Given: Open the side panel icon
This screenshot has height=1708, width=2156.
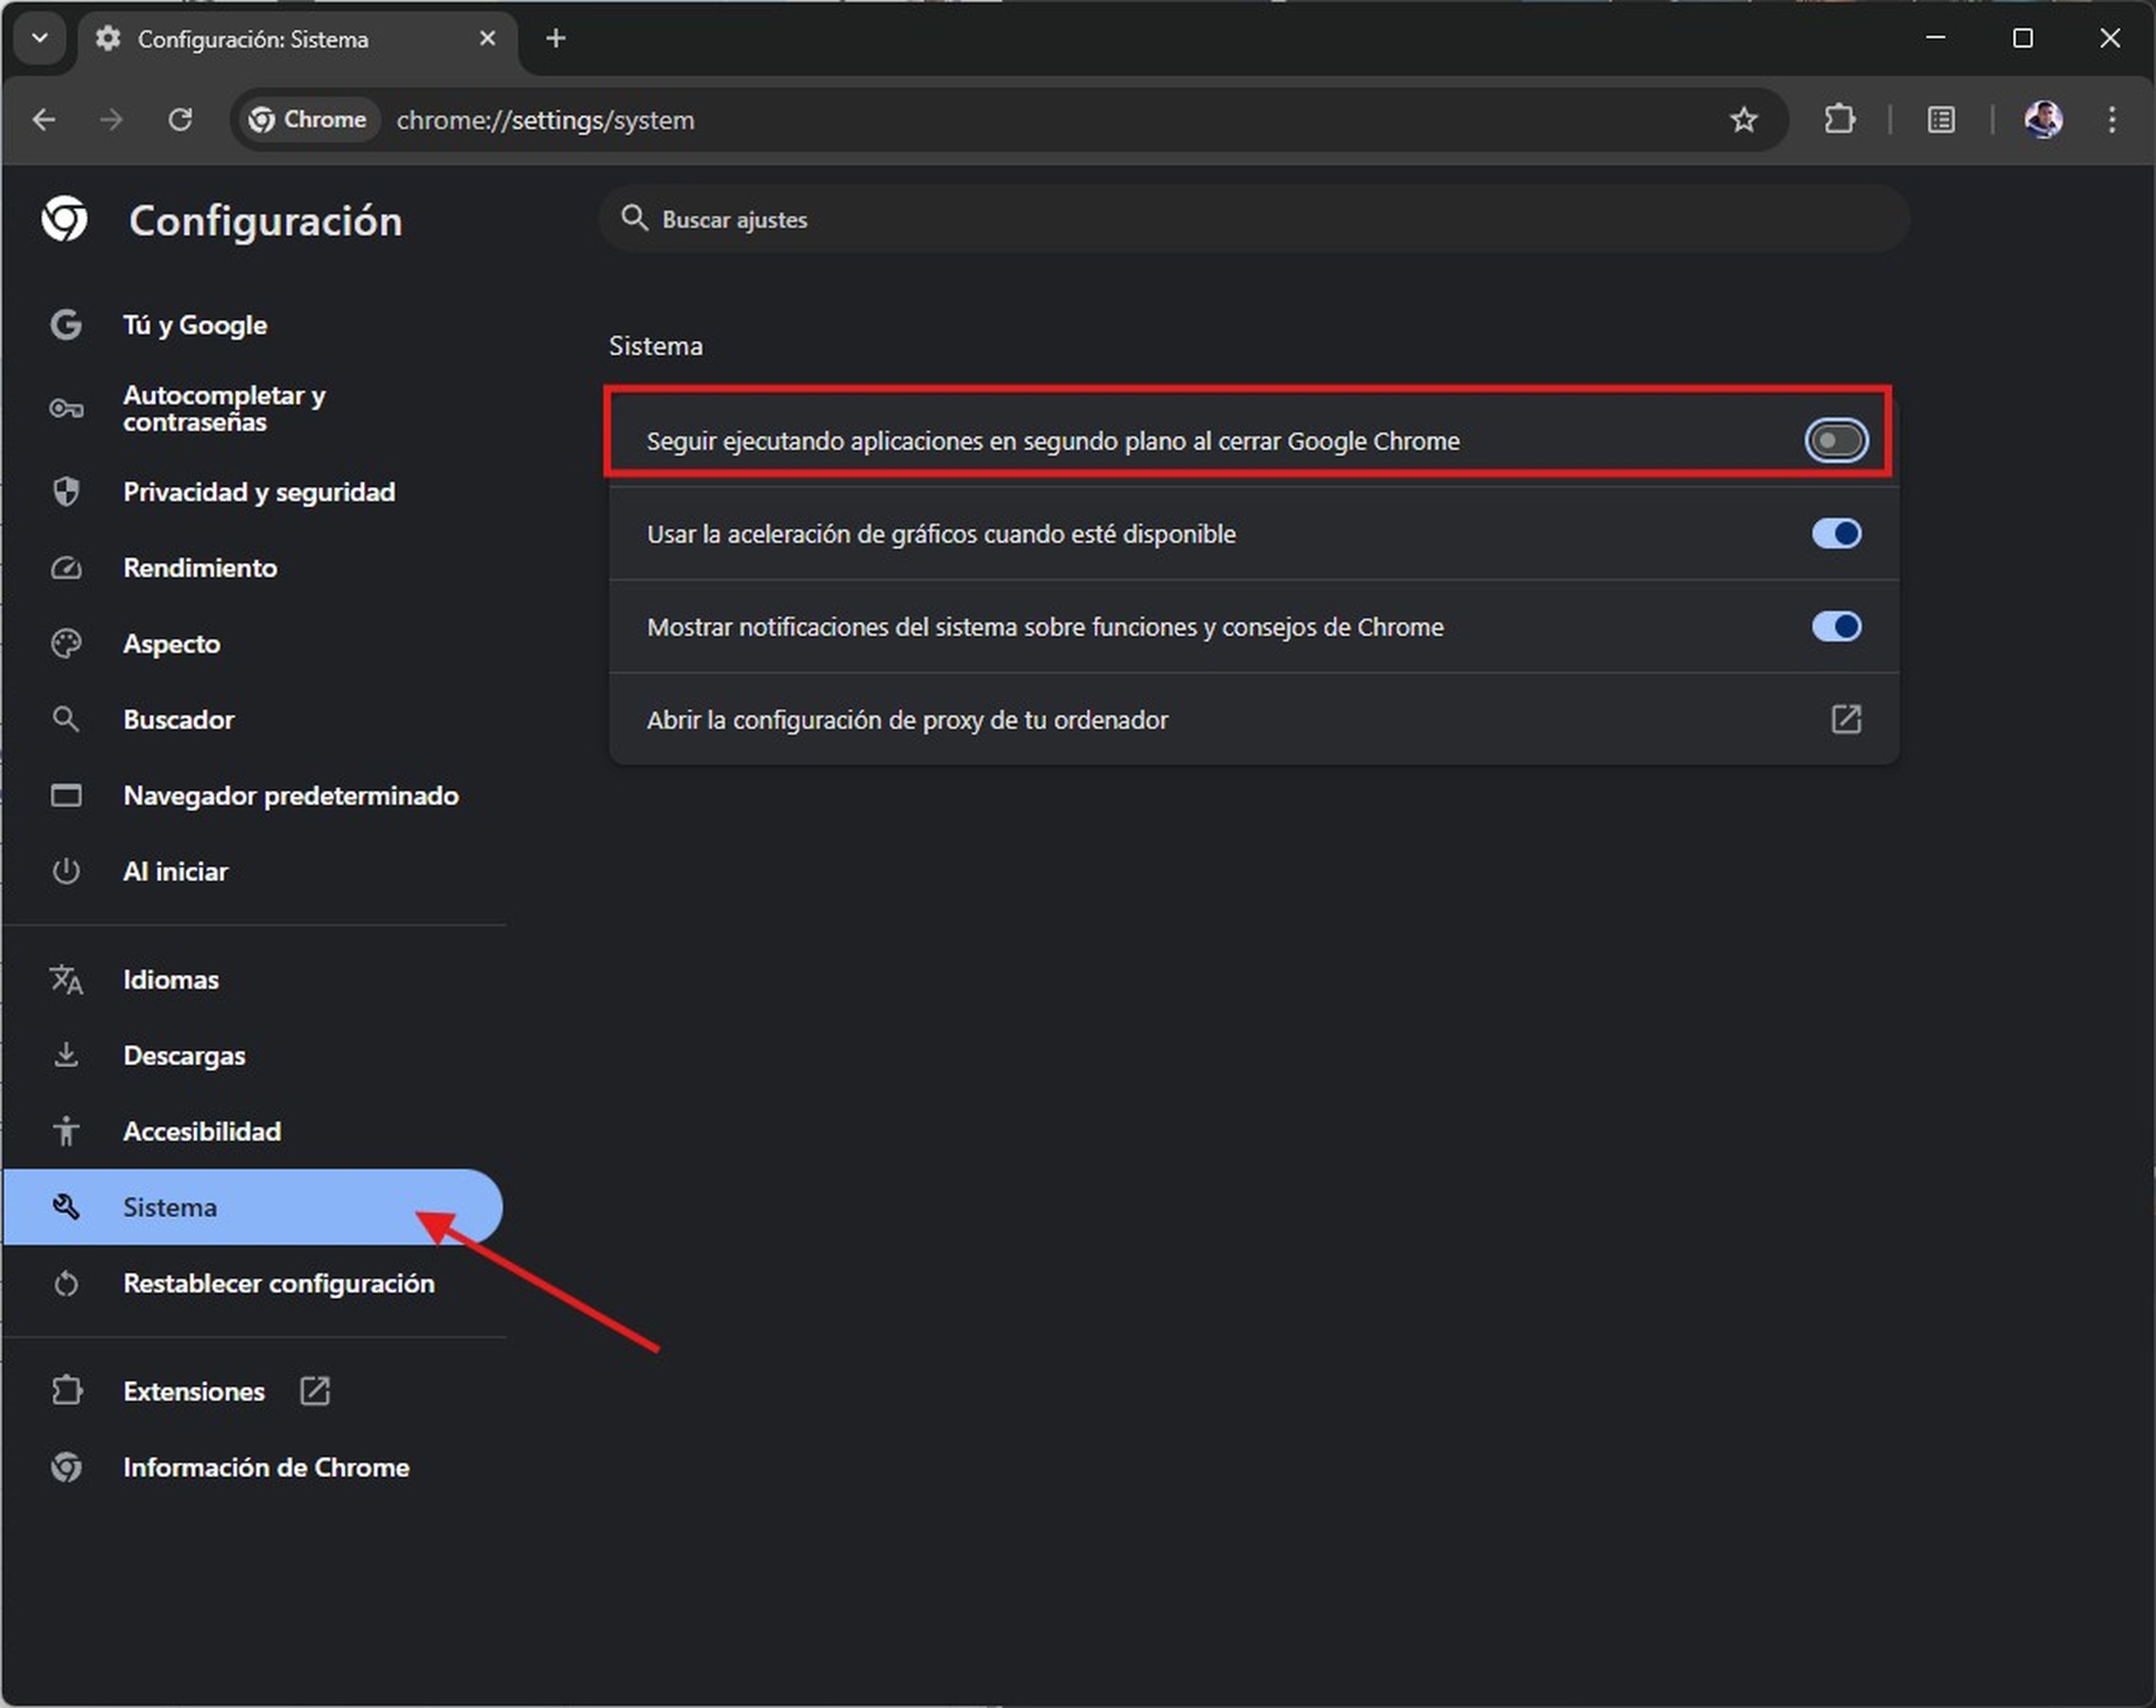Looking at the screenshot, I should pos(1941,120).
